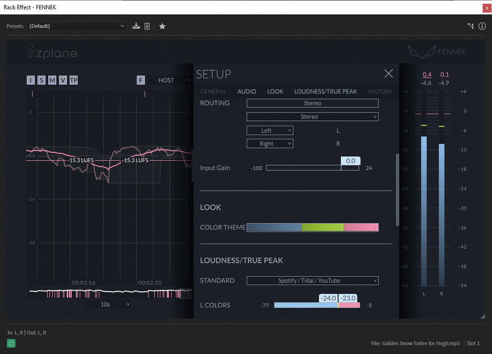Image resolution: width=492 pixels, height=354 pixels.
Task: Open the 10s time range dropdown
Action: (x=108, y=304)
